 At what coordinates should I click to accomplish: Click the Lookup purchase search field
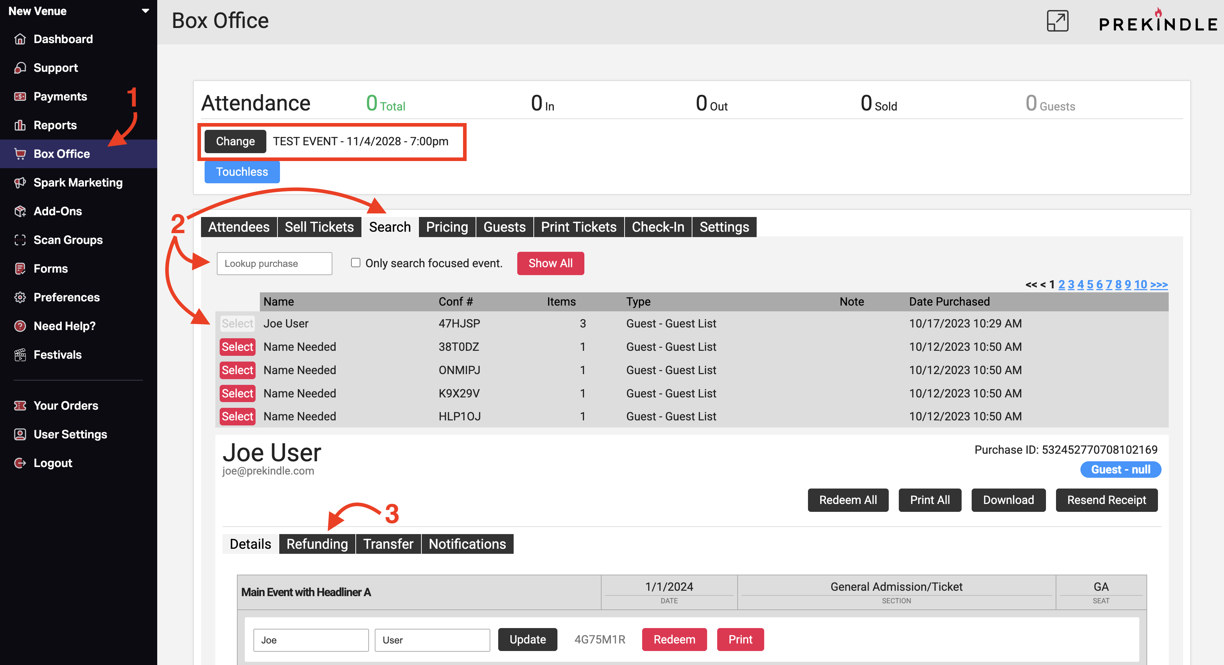tap(274, 263)
